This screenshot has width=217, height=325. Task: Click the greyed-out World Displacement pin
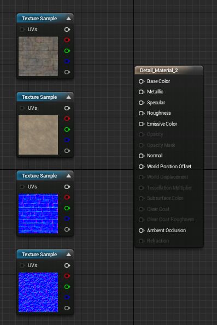point(142,177)
